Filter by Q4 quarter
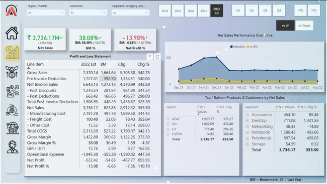The width and height of the screenshot is (327, 184). [279, 10]
